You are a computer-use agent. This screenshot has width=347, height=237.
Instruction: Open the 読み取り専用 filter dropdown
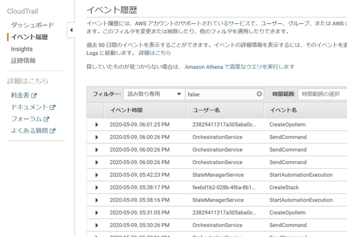tap(154, 94)
